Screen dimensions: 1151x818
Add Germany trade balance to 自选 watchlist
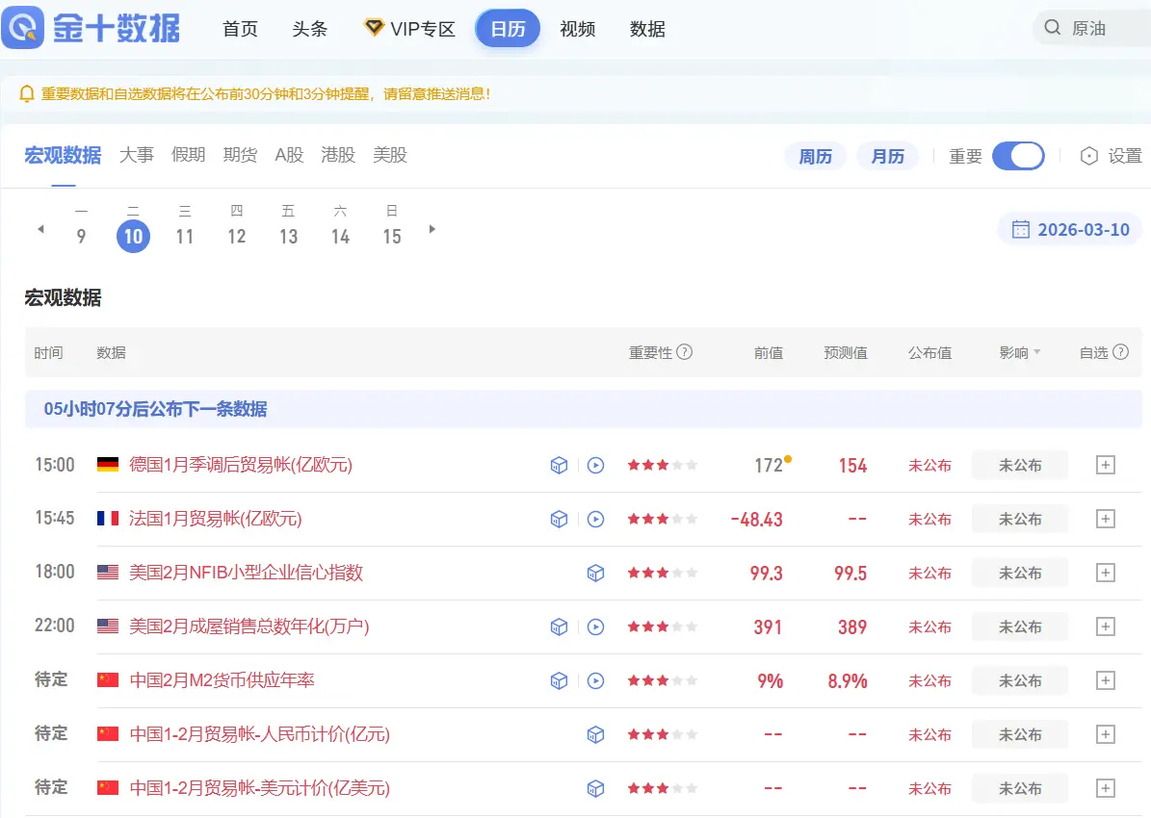(1106, 466)
